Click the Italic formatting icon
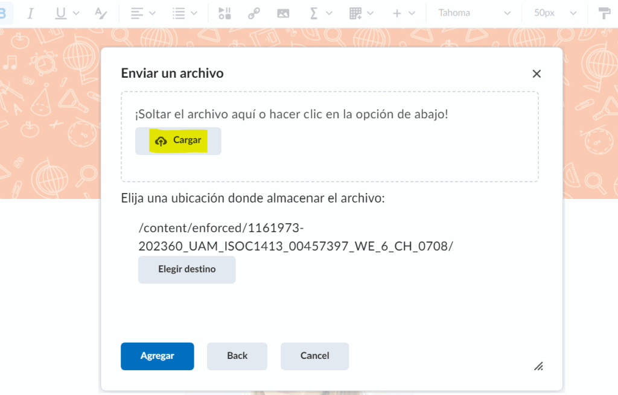 click(x=31, y=13)
